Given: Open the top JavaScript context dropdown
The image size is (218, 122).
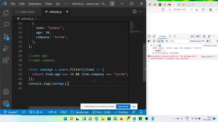Looking at the screenshot, I should [160, 41].
